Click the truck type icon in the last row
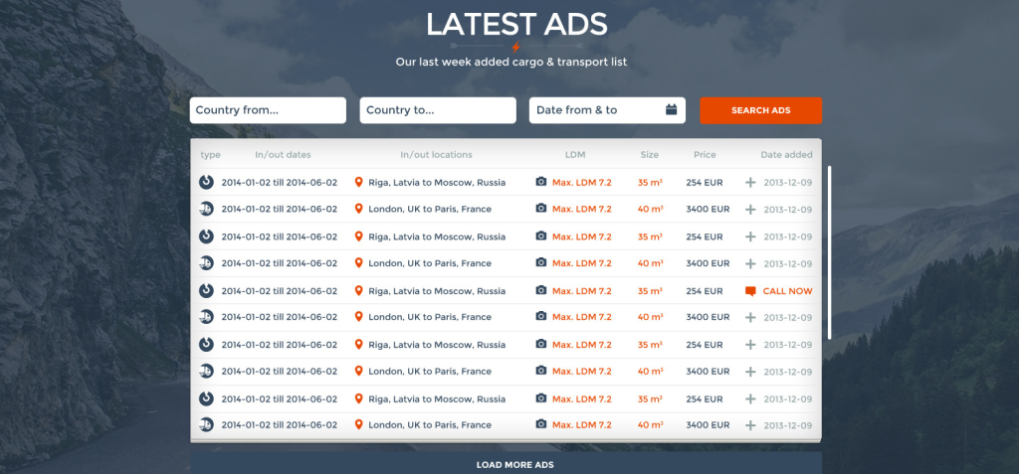The image size is (1019, 474). pyautogui.click(x=206, y=425)
